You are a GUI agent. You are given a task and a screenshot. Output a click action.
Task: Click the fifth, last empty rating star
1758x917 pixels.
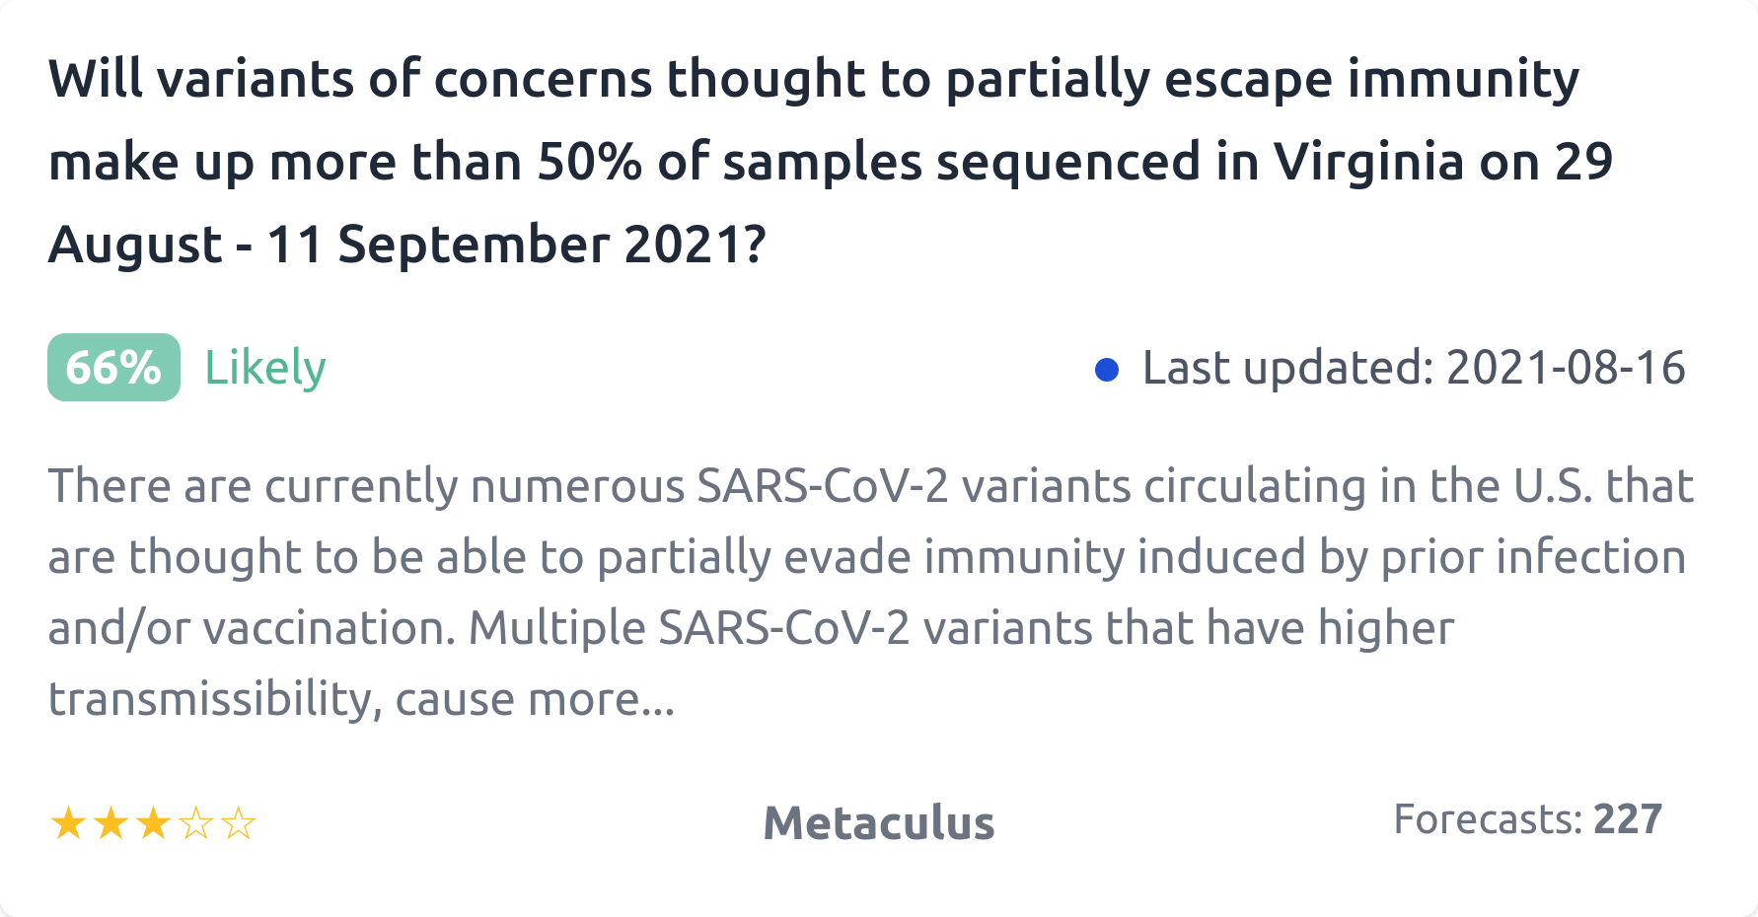point(239,822)
